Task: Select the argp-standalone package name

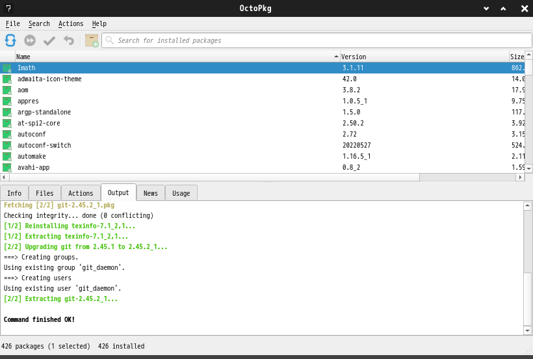Action: click(x=44, y=112)
